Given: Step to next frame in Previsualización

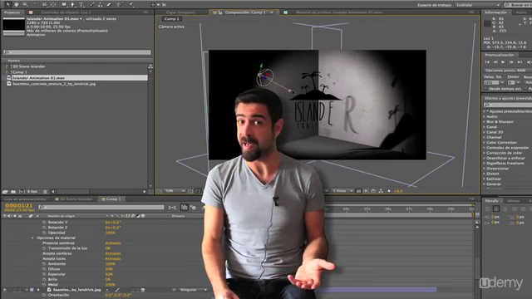Looking at the screenshot, I should tap(511, 62).
